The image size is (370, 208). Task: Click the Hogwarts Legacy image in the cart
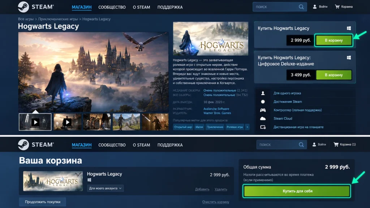(x=53, y=181)
